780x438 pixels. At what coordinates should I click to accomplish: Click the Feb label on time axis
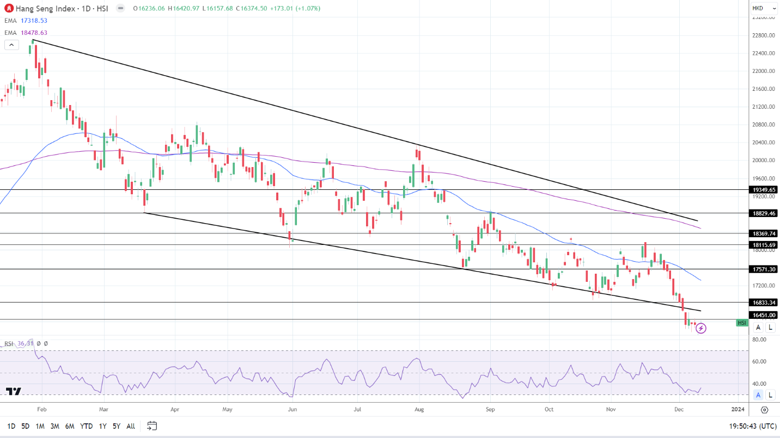coord(41,409)
